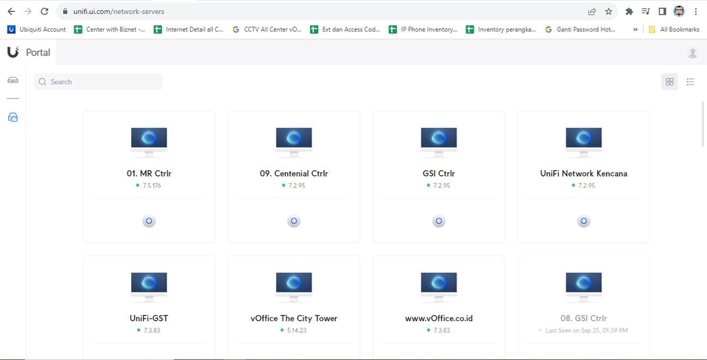Share this page using share icon
This screenshot has height=360, width=707.
(592, 12)
